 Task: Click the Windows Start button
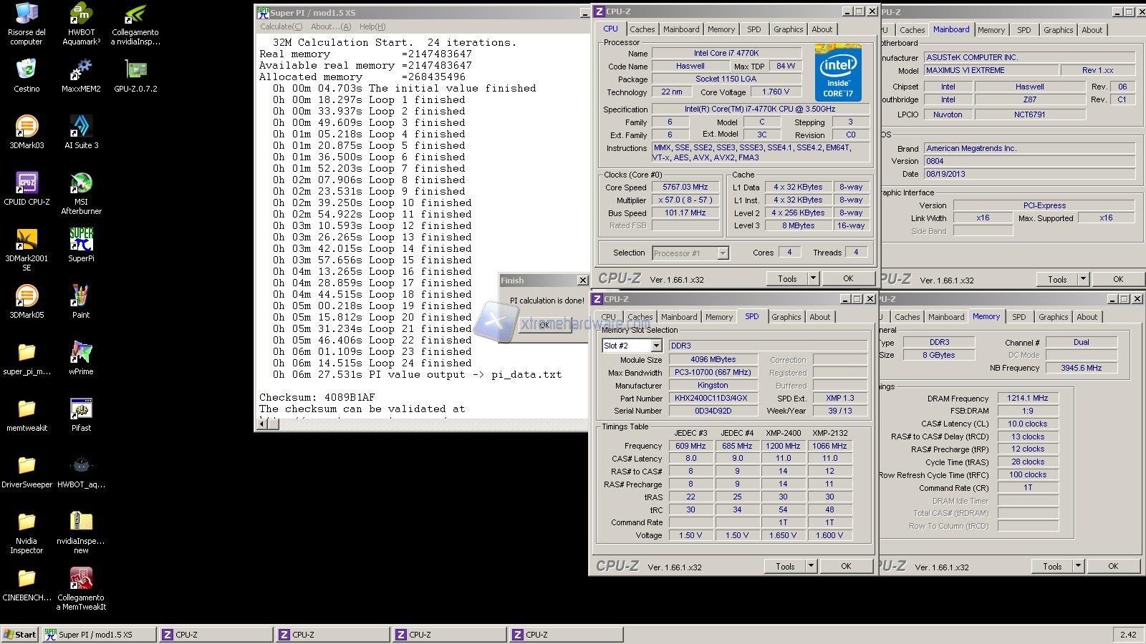20,635
